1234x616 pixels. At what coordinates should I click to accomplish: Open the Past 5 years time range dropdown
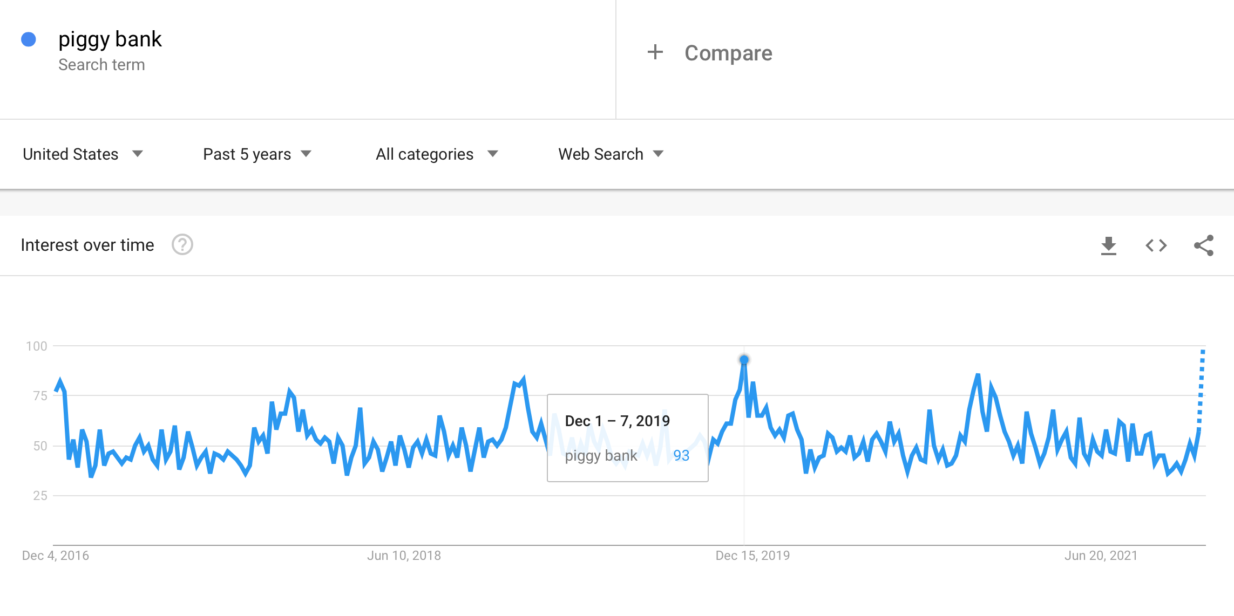pyautogui.click(x=257, y=154)
